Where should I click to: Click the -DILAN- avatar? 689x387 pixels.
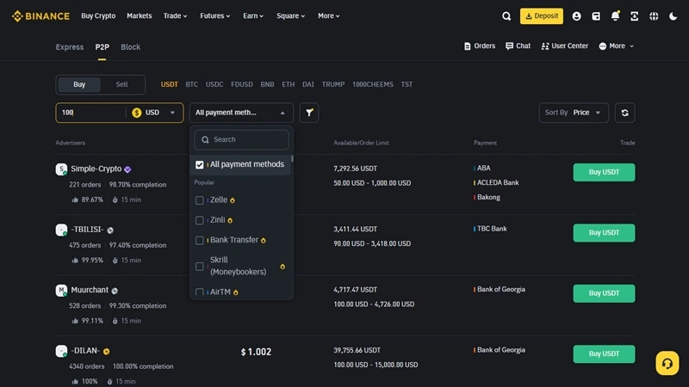point(61,351)
